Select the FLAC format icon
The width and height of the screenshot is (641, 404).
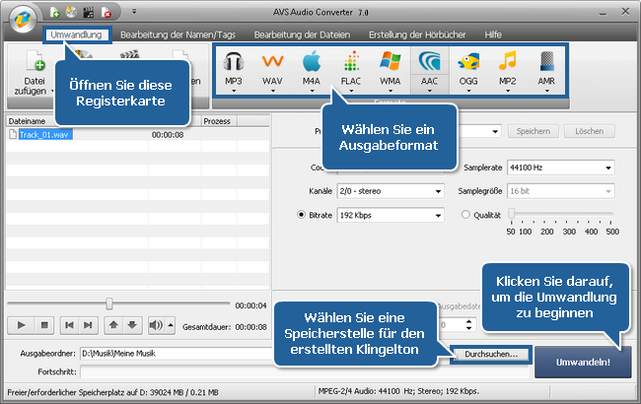pyautogui.click(x=351, y=67)
